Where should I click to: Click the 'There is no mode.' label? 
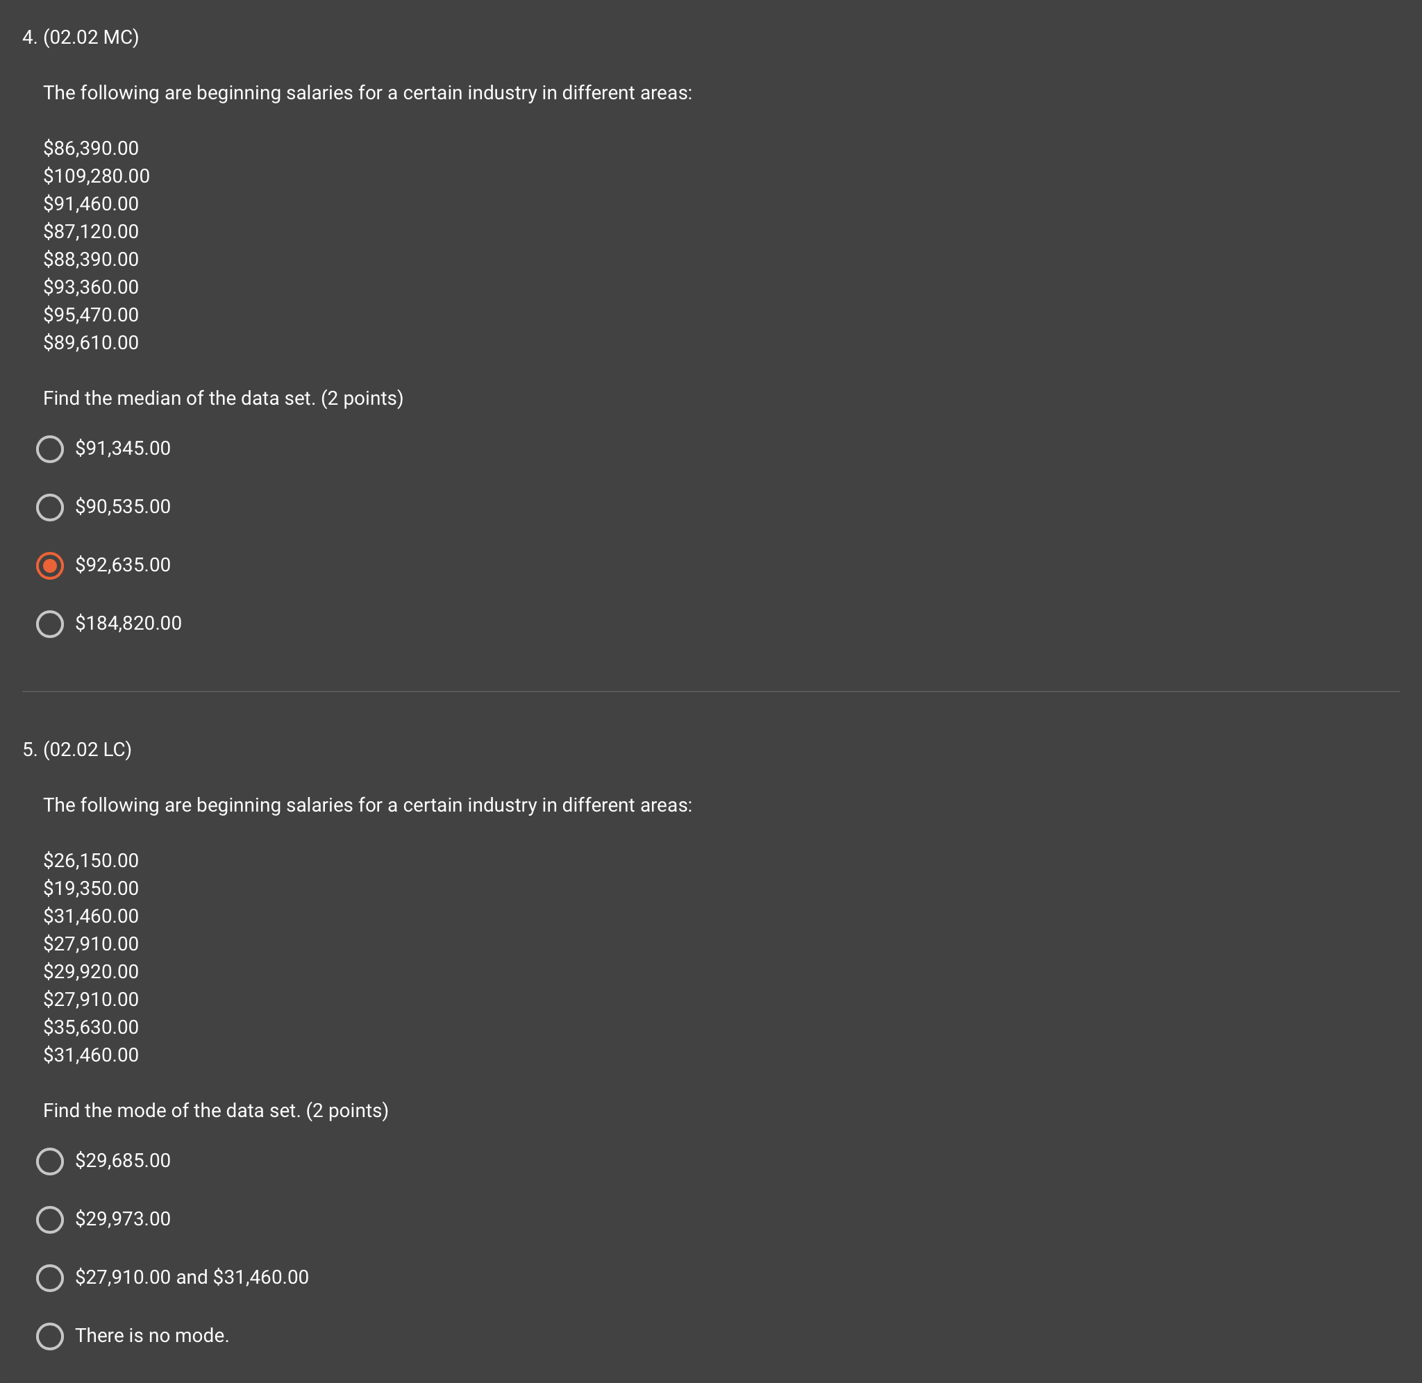click(x=152, y=1335)
